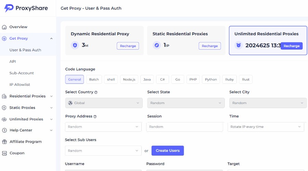Open the Select Country Global dropdown
Screen dimensions: 308x171
coord(104,103)
